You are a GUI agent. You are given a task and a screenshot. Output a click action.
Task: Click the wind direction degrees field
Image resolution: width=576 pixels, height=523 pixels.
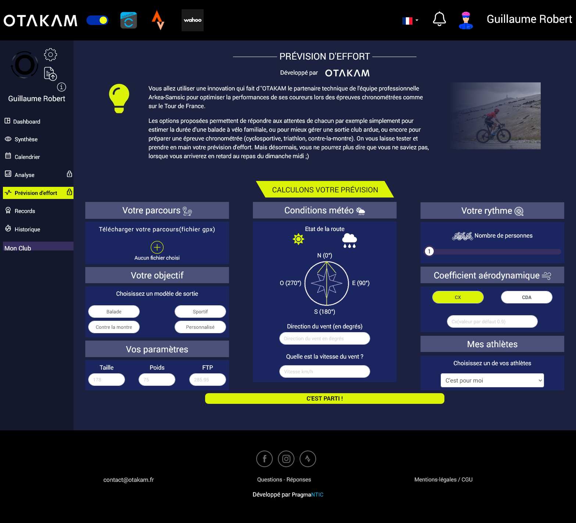(x=325, y=338)
